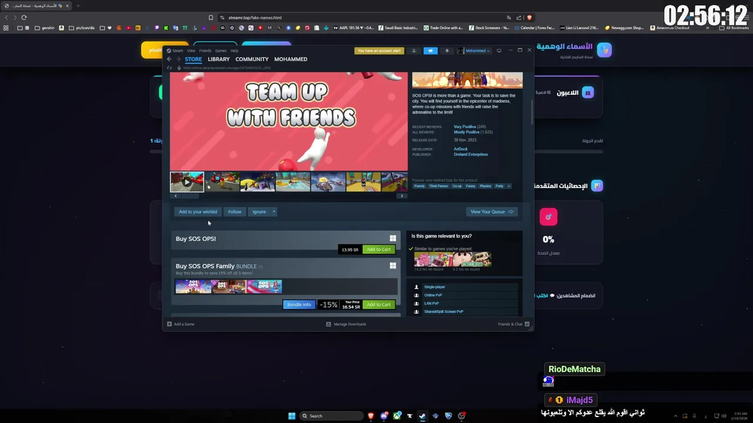Screen dimensions: 753x423
Task: Open Friends & Chat
Action: 514,324
